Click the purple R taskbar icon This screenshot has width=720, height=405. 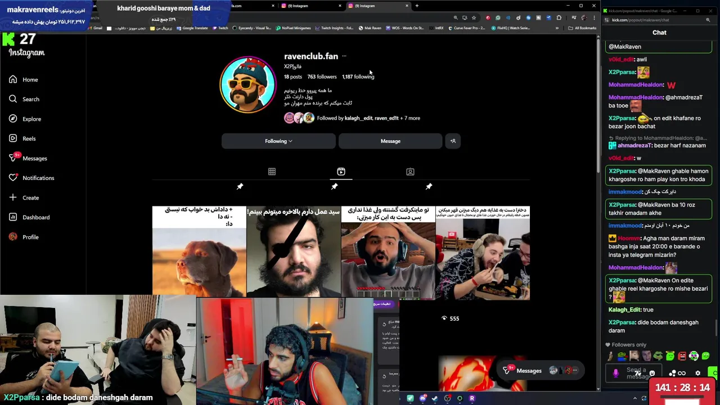(x=472, y=398)
